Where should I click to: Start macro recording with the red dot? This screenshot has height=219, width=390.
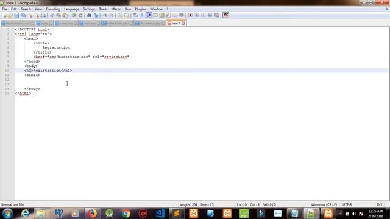point(190,15)
